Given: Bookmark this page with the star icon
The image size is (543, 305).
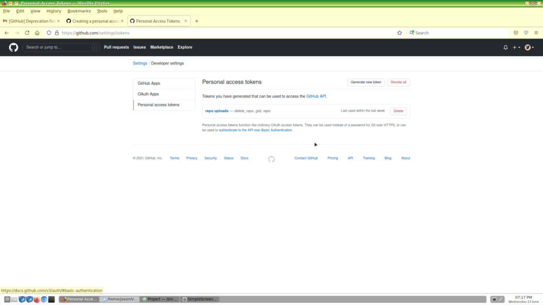Looking at the screenshot, I should [400, 33].
